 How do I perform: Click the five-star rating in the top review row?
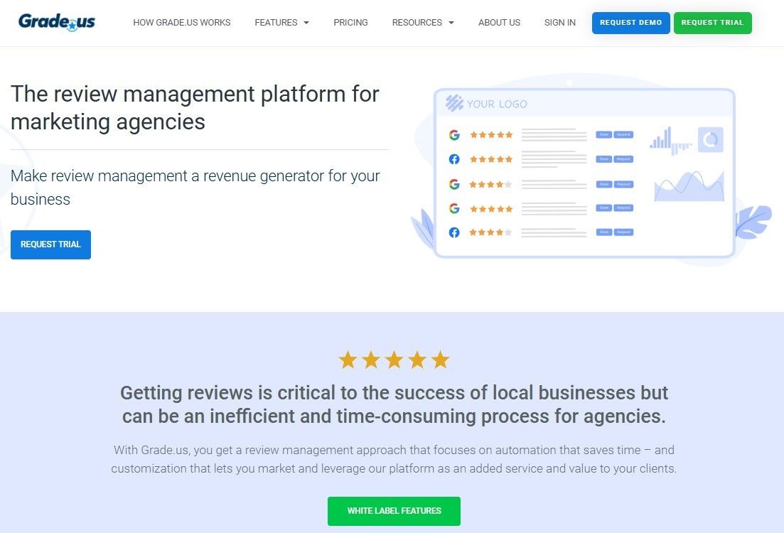coord(490,135)
